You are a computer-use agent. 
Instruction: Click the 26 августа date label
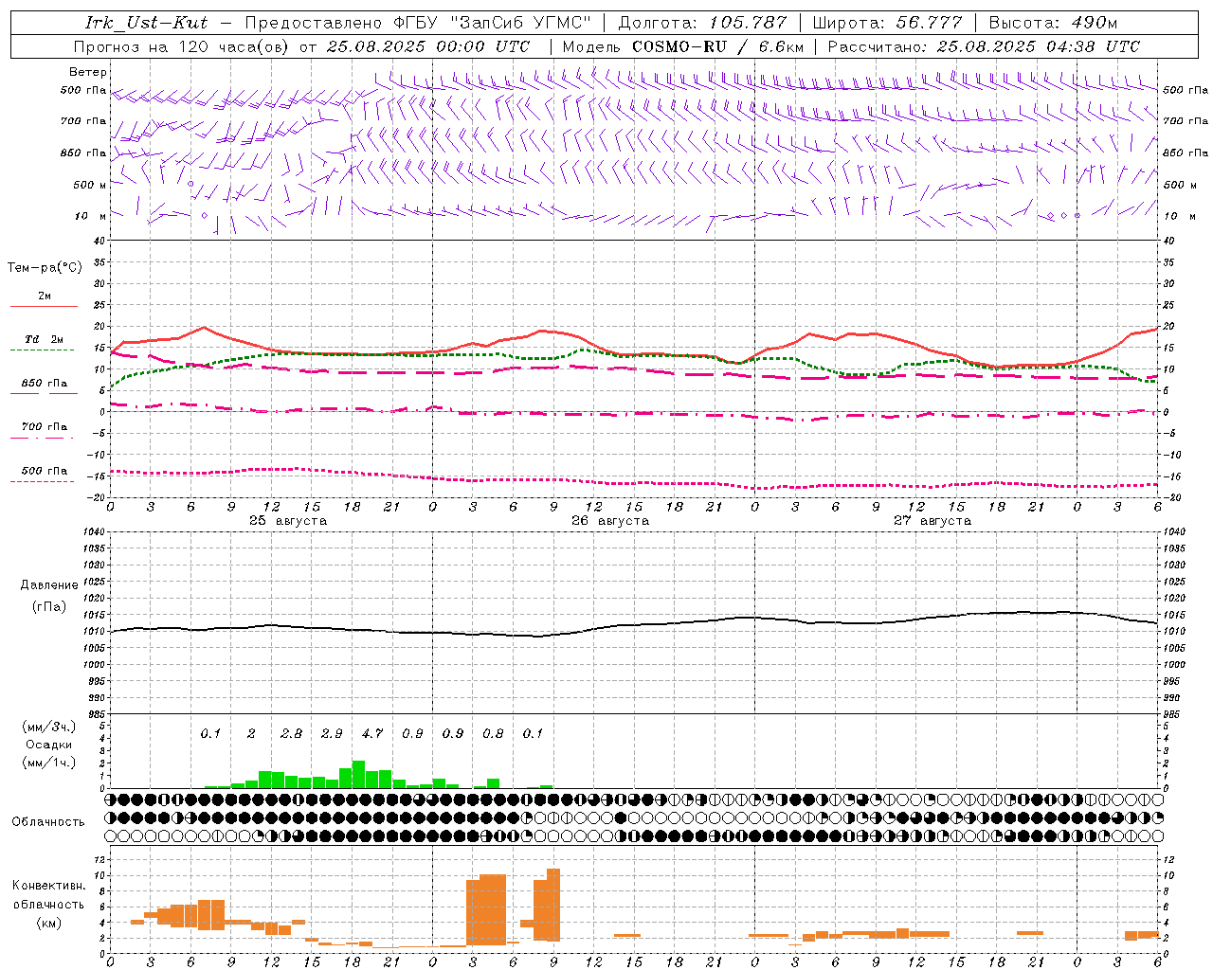[610, 521]
